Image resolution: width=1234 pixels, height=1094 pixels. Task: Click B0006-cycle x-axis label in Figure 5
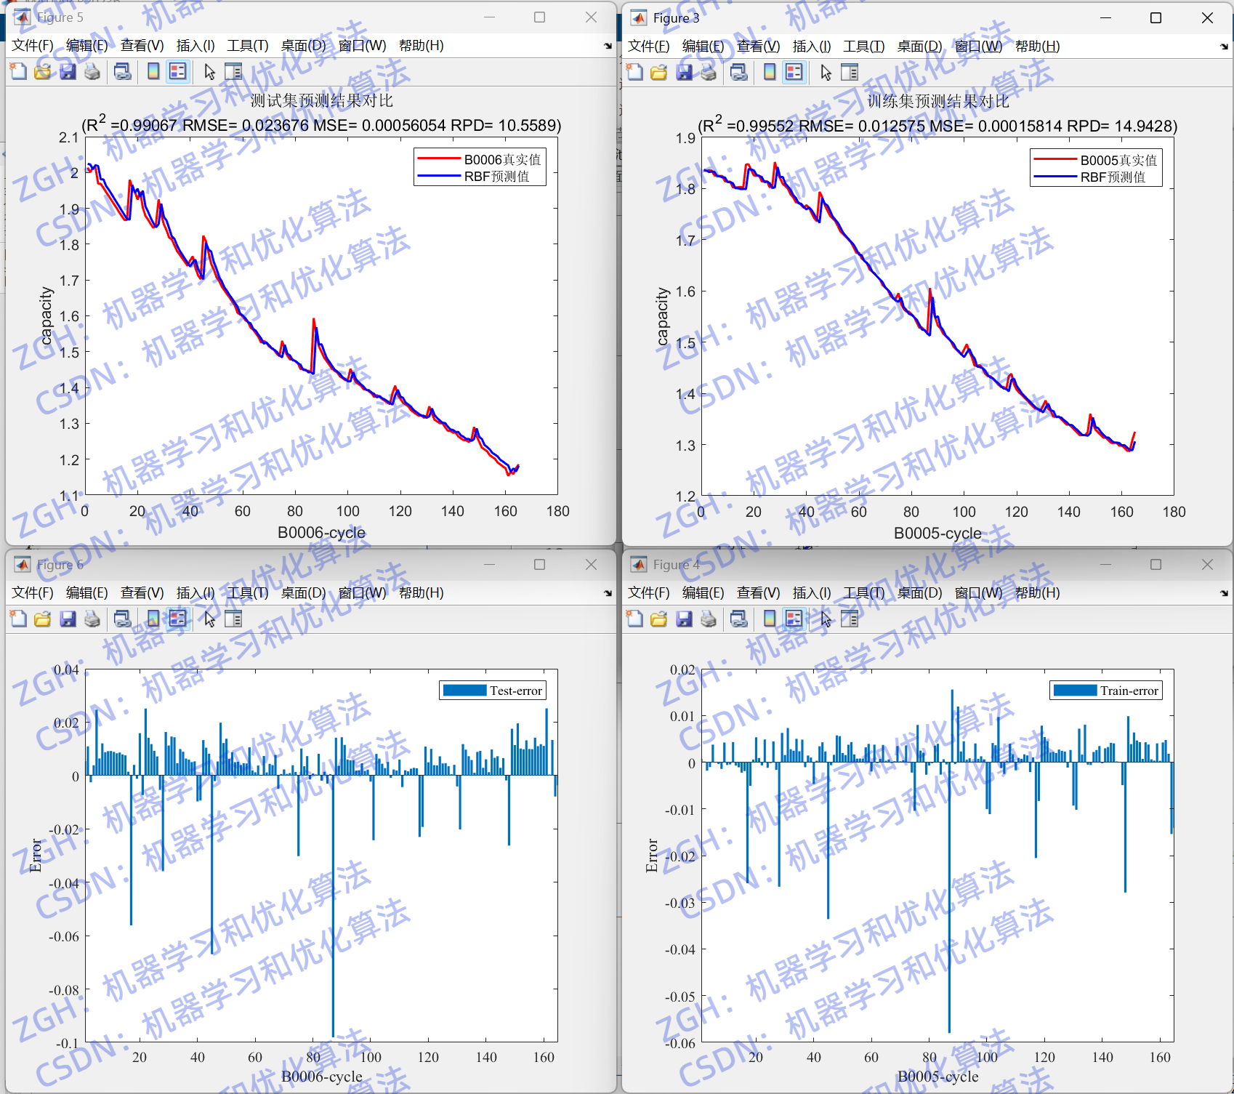click(321, 532)
